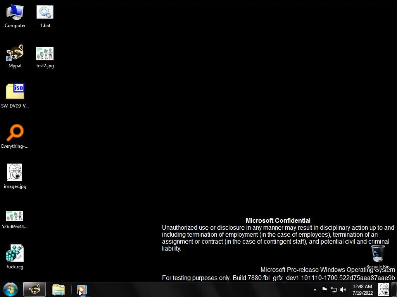Viewport: 397px width, 297px height.
Task: Launch Windows Media Player from taskbar
Action: click(82, 289)
